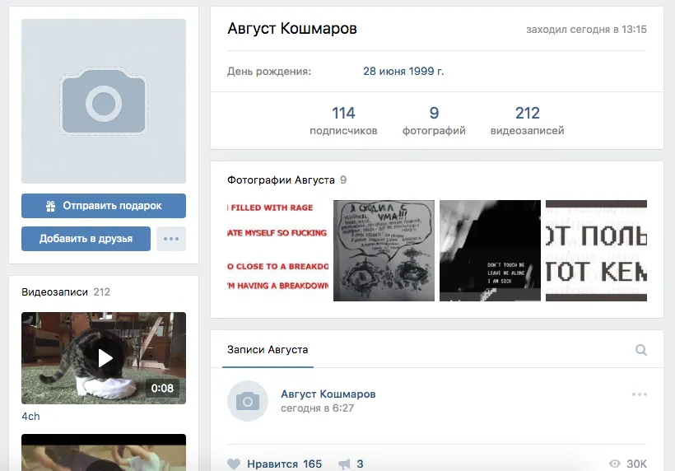Click the profile photo camera placeholder
675x471 pixels.
click(x=104, y=102)
